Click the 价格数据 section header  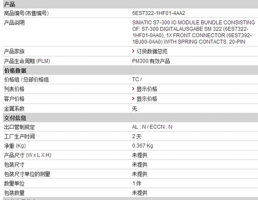(15, 70)
